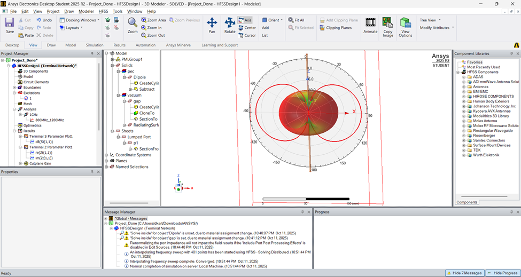The width and height of the screenshot is (521, 277).
Task: Switch to the Simulation ribbon tab
Action: 95,45
